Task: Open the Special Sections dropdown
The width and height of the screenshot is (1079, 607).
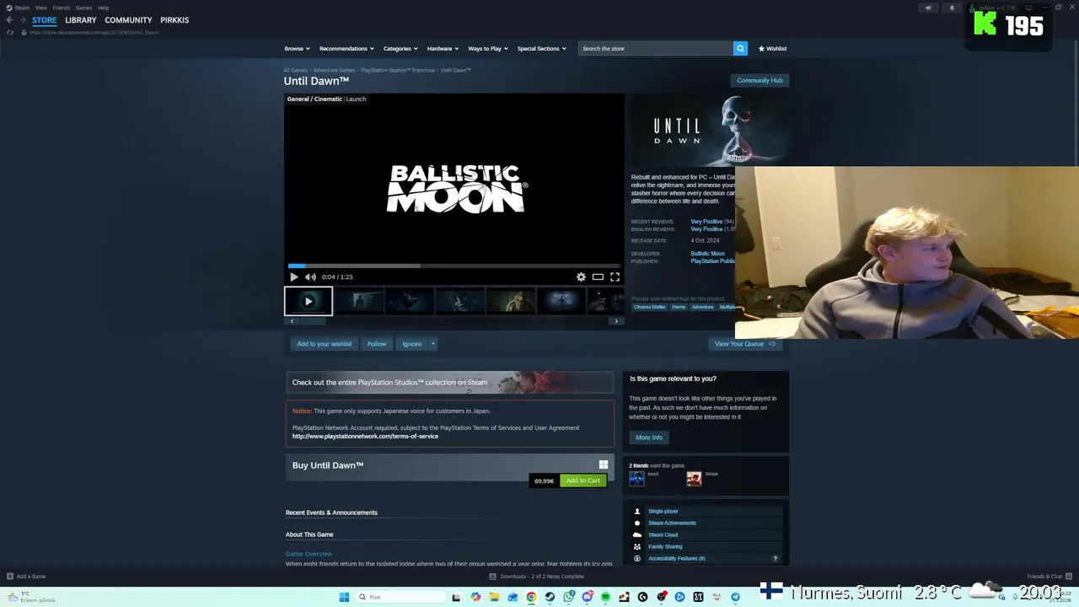Action: point(541,48)
